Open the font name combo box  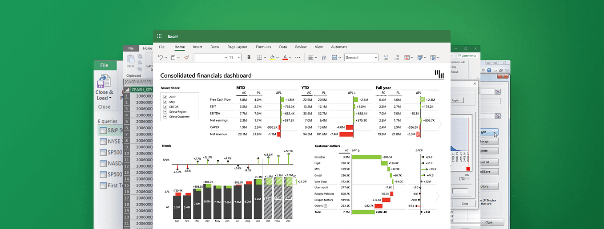click(x=211, y=57)
